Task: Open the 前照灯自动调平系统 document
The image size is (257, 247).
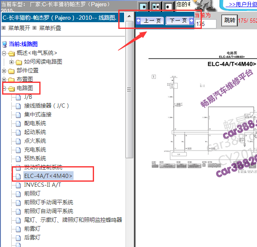Action: 48,211
